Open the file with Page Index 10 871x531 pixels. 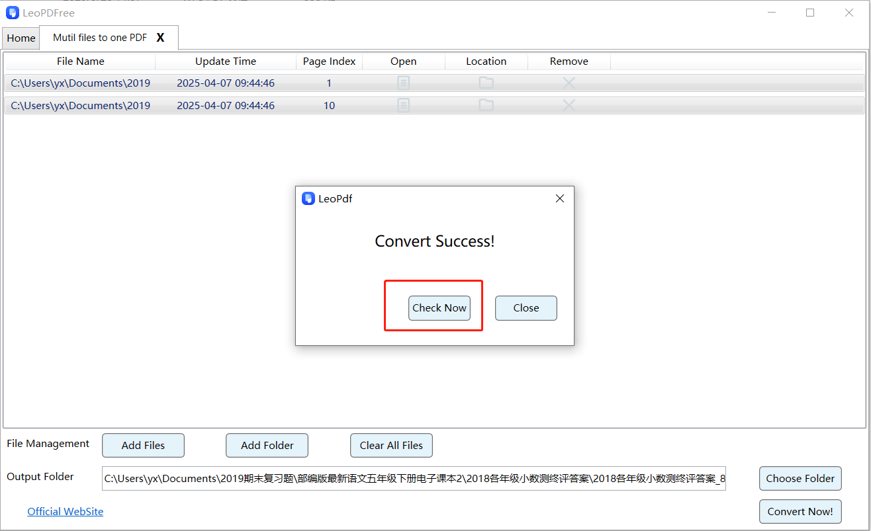404,106
